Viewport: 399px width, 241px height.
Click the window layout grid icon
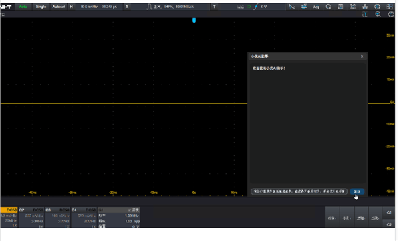(x=389, y=7)
